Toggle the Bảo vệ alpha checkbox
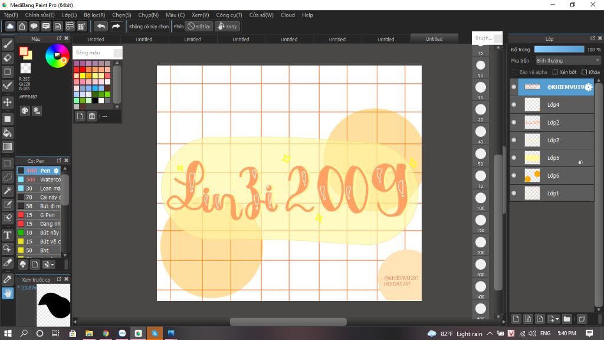The image size is (604, 340). pyautogui.click(x=515, y=72)
